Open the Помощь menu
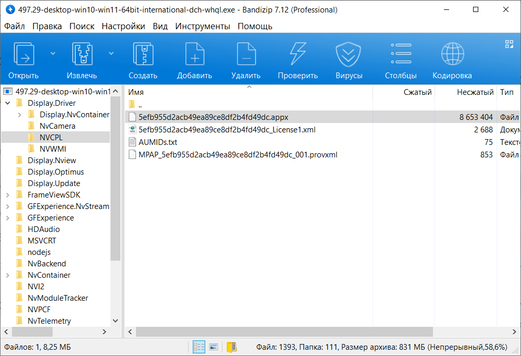This screenshot has height=356, width=521. [x=255, y=26]
